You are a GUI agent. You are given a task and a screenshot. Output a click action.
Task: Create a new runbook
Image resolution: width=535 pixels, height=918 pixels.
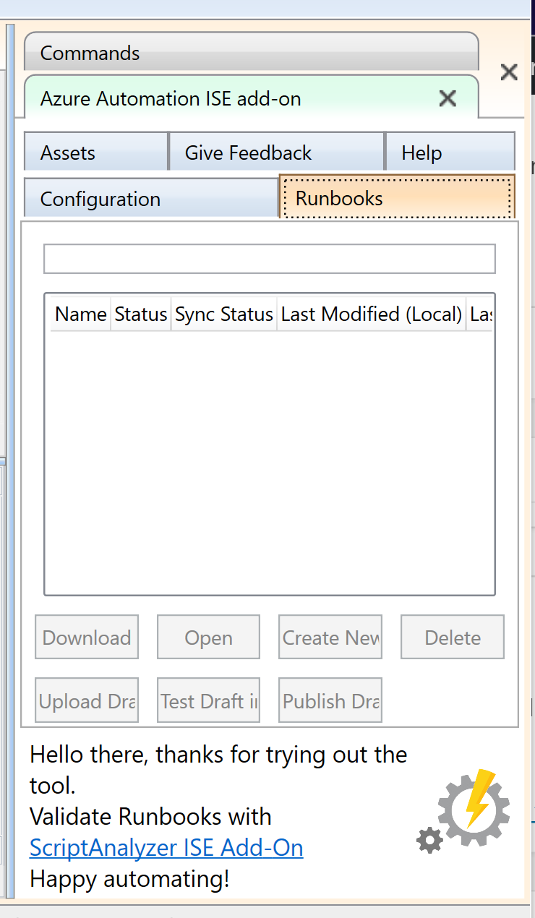tap(330, 637)
